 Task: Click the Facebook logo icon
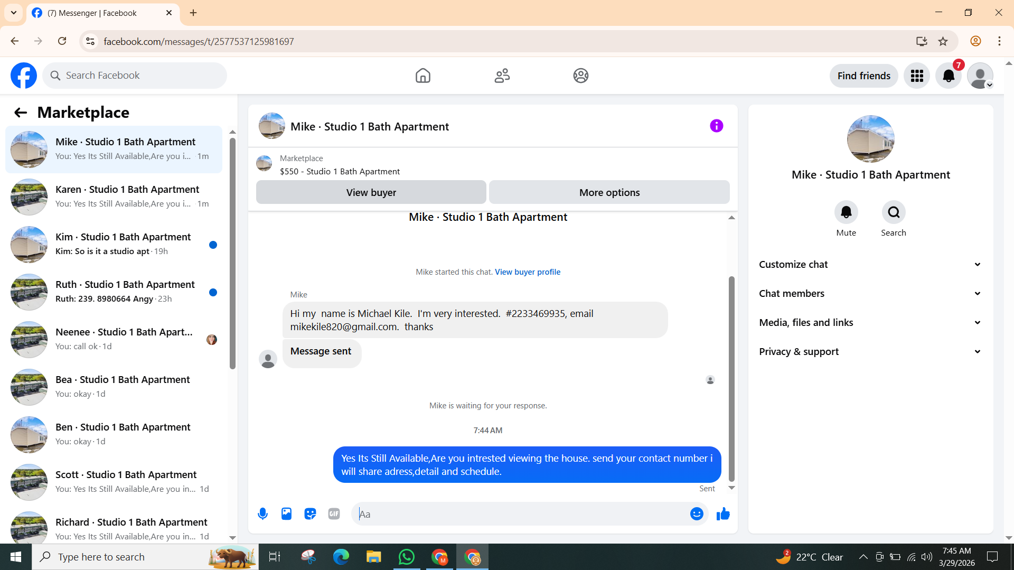point(24,76)
